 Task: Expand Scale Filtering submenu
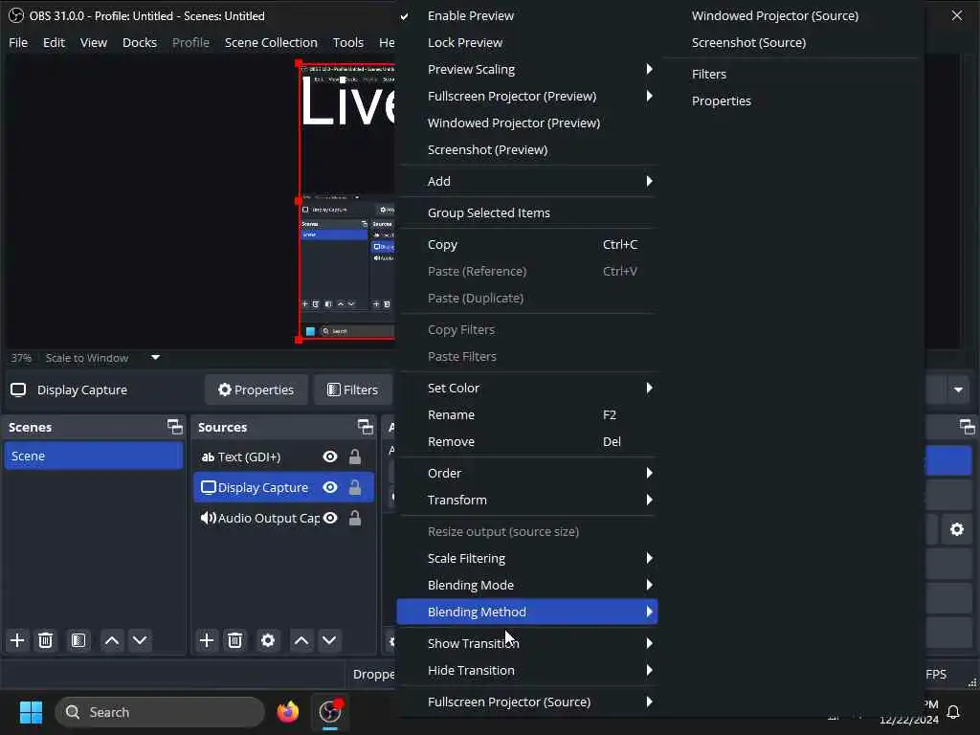coord(527,558)
